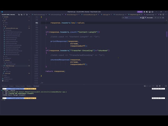
Task: Switch to DriveClient.hpp editor tab
Action: tap(71, 15)
